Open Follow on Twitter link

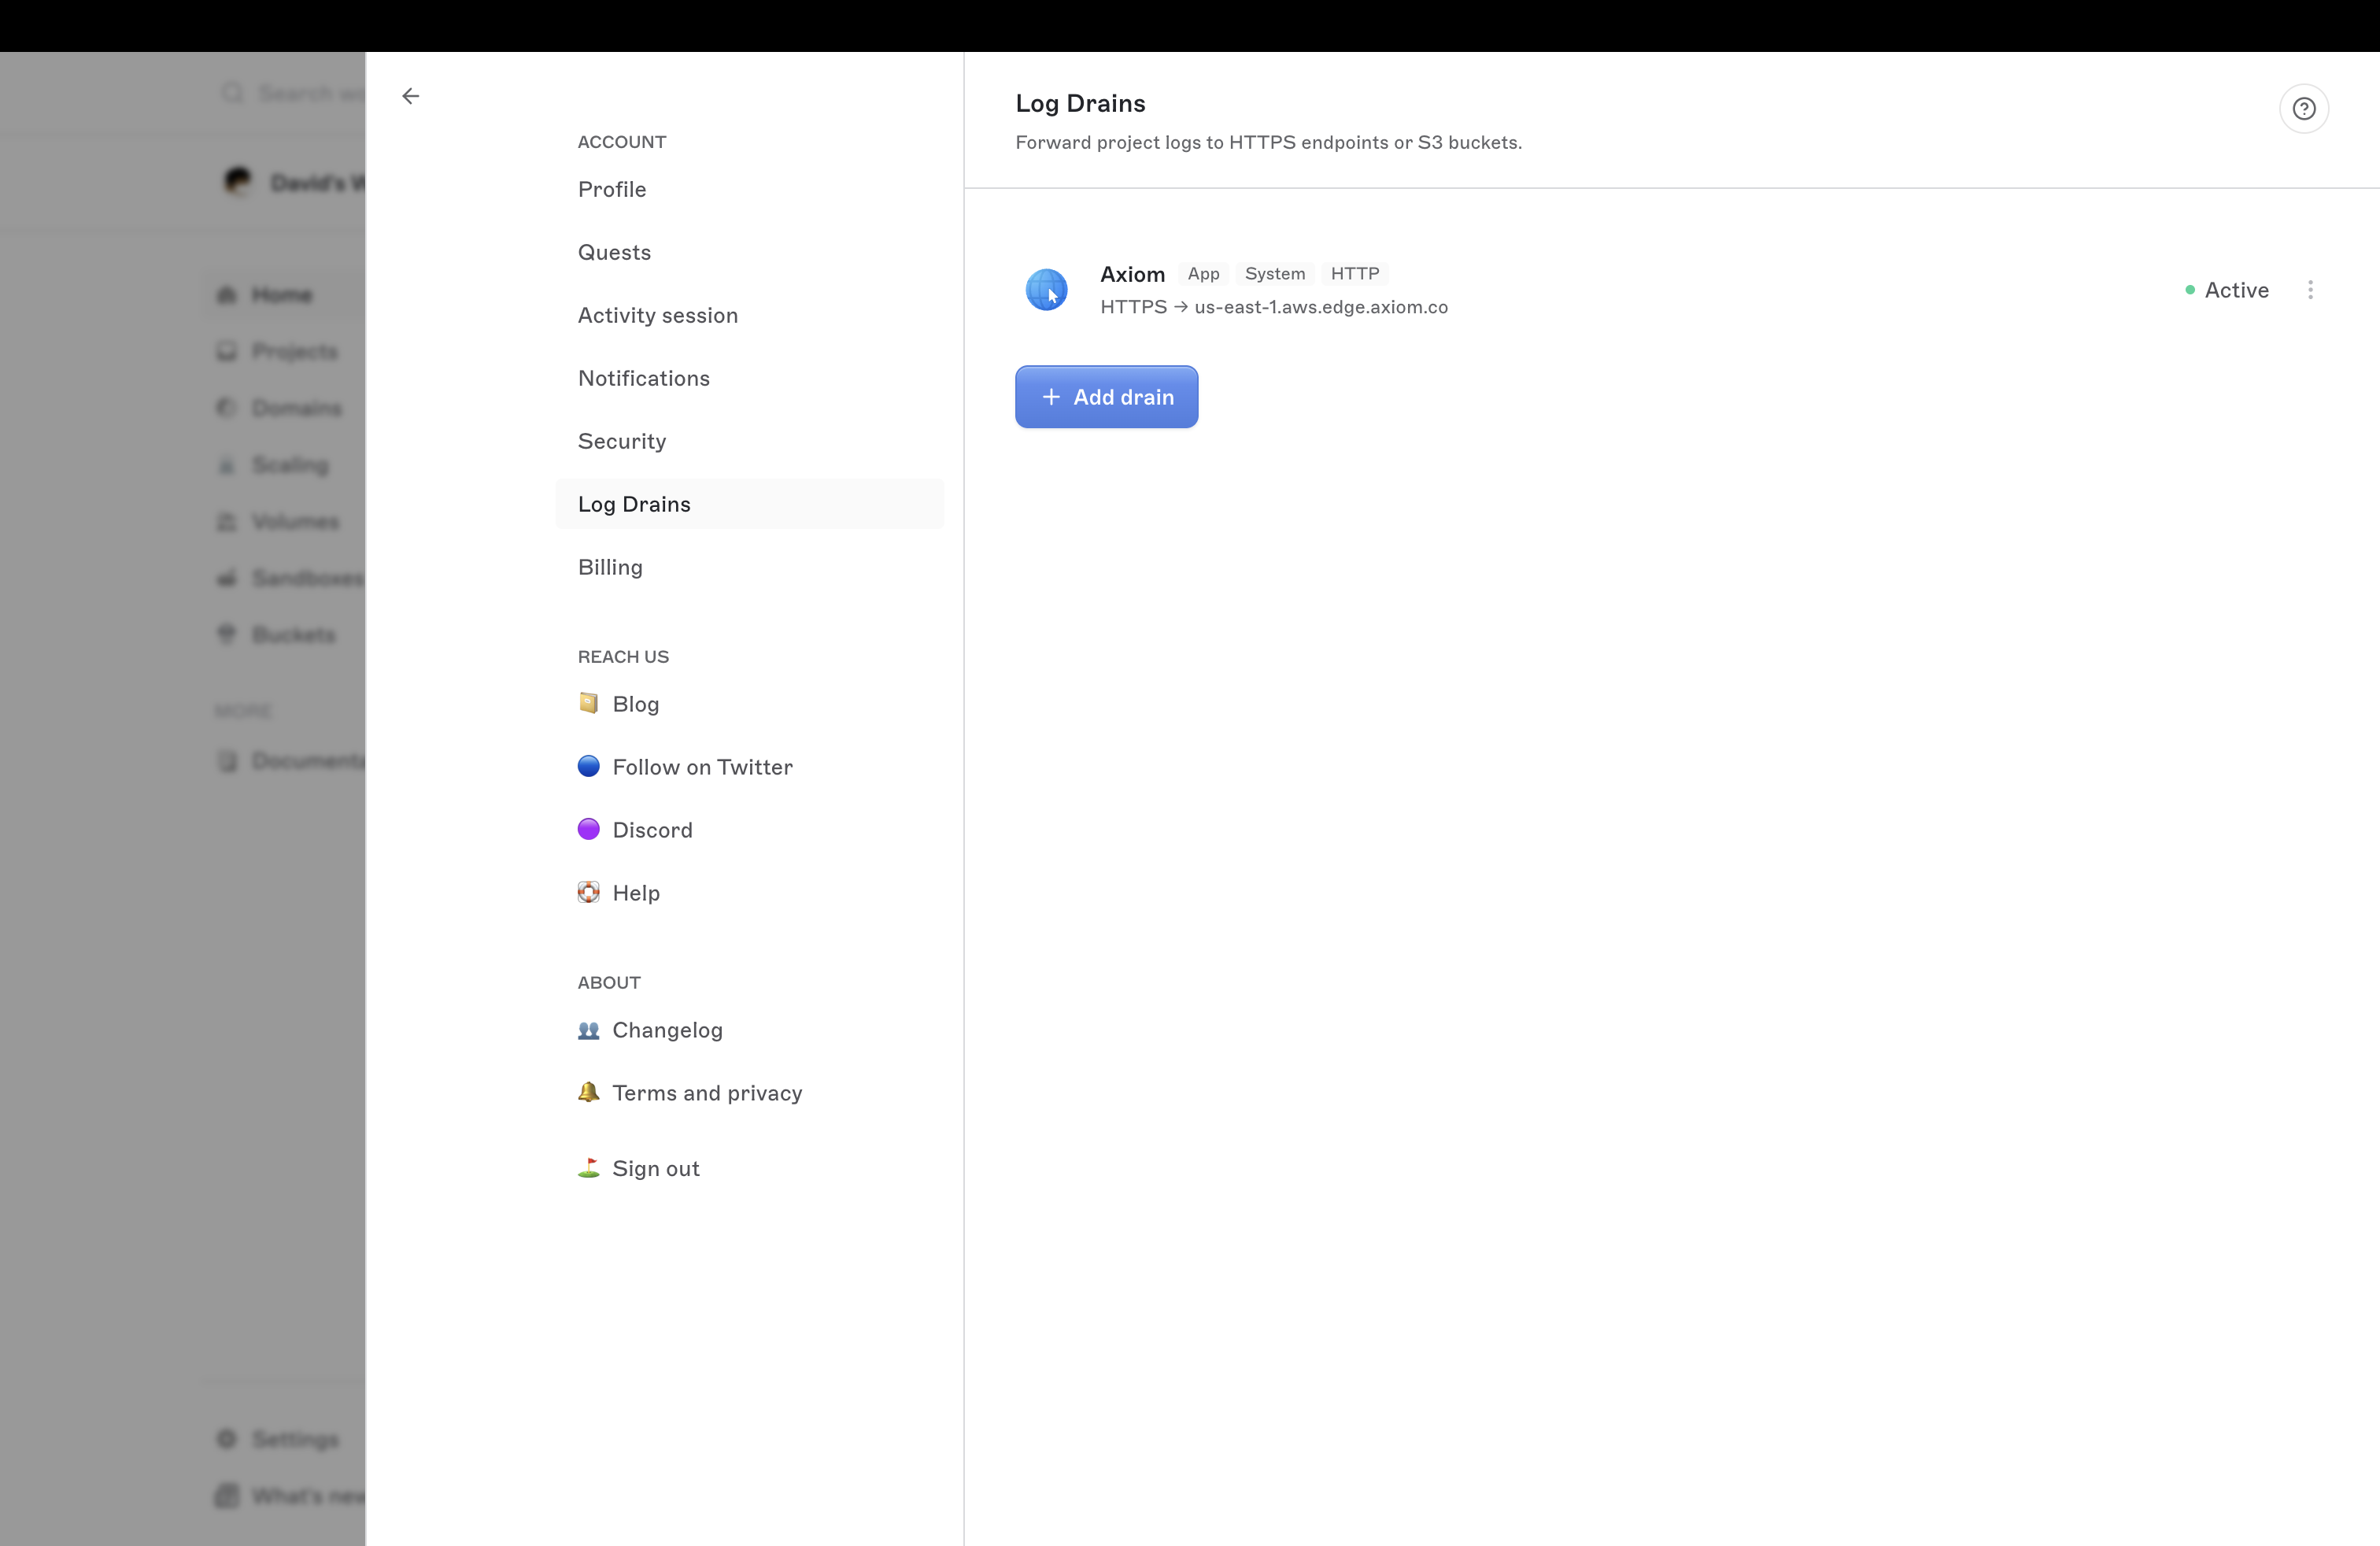[702, 767]
